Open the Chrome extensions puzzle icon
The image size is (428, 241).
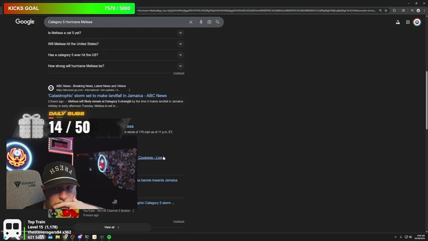pos(394,10)
